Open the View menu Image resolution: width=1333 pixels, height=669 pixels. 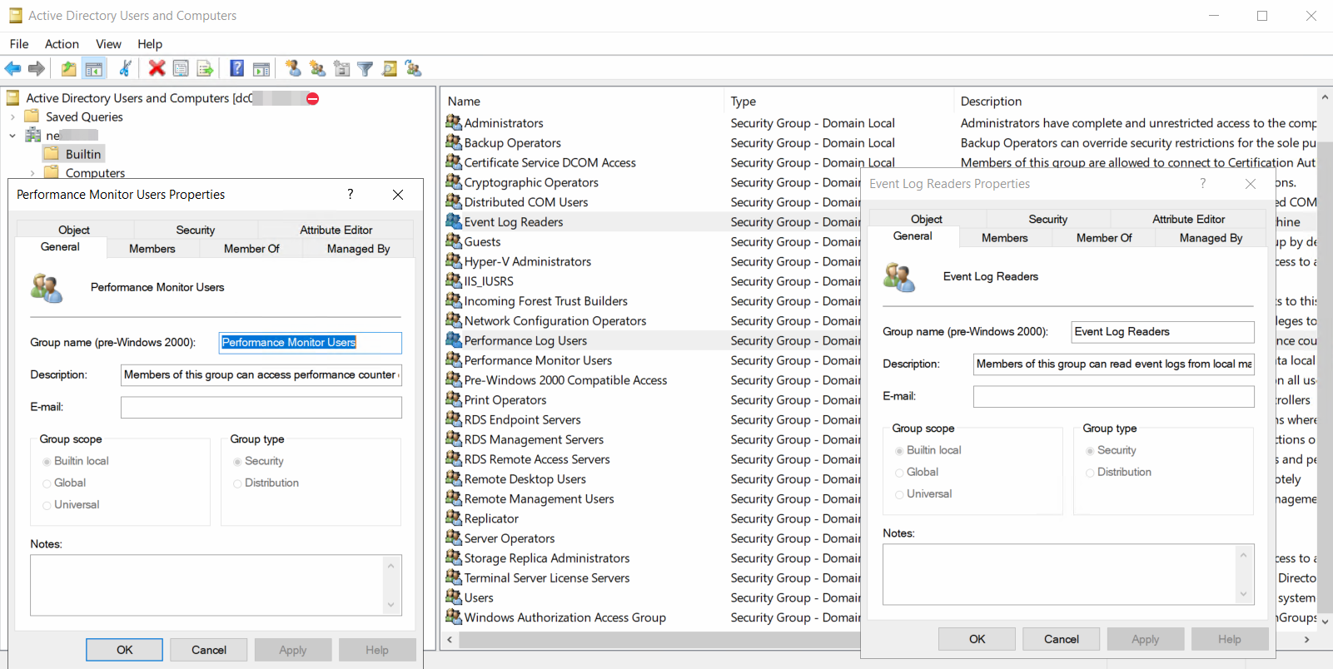click(108, 44)
